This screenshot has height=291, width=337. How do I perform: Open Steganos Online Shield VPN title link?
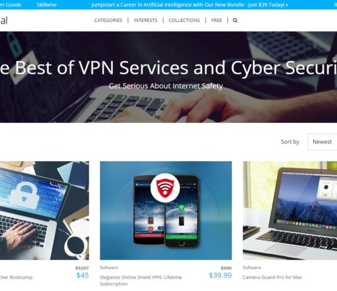(x=141, y=280)
